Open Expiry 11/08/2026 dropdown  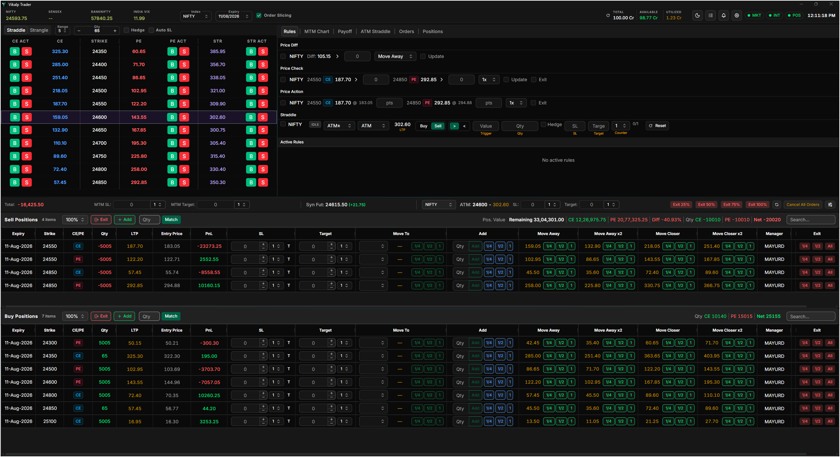coord(234,16)
